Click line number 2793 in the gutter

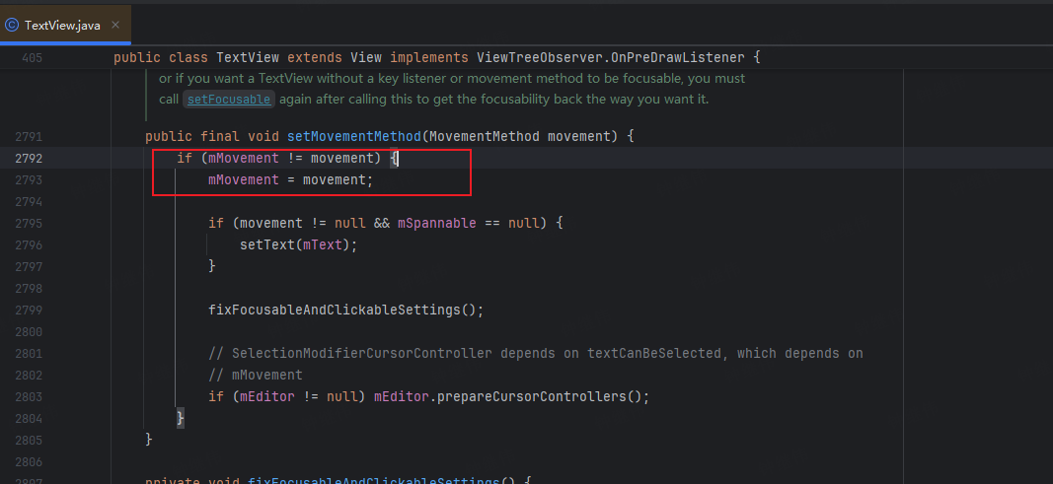[29, 180]
